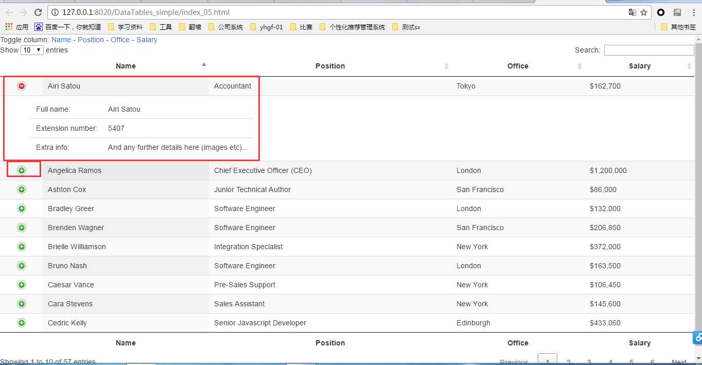Click the black circle extension icon

click(x=661, y=12)
